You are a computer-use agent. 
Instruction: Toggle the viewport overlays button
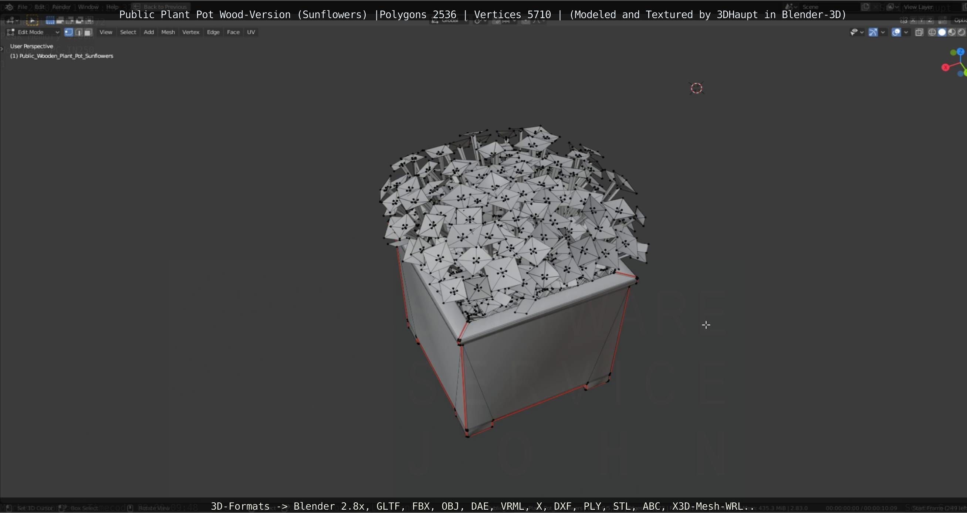click(x=896, y=32)
